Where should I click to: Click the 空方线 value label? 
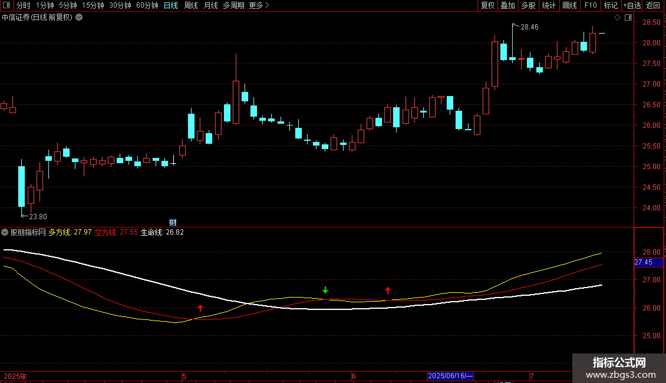116,232
